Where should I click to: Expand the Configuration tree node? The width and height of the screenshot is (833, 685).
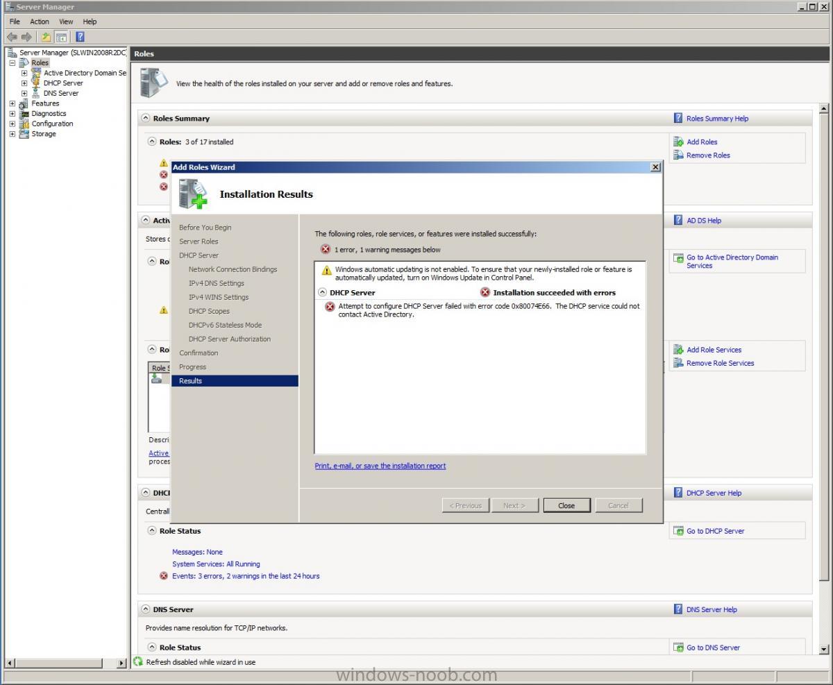pos(12,124)
